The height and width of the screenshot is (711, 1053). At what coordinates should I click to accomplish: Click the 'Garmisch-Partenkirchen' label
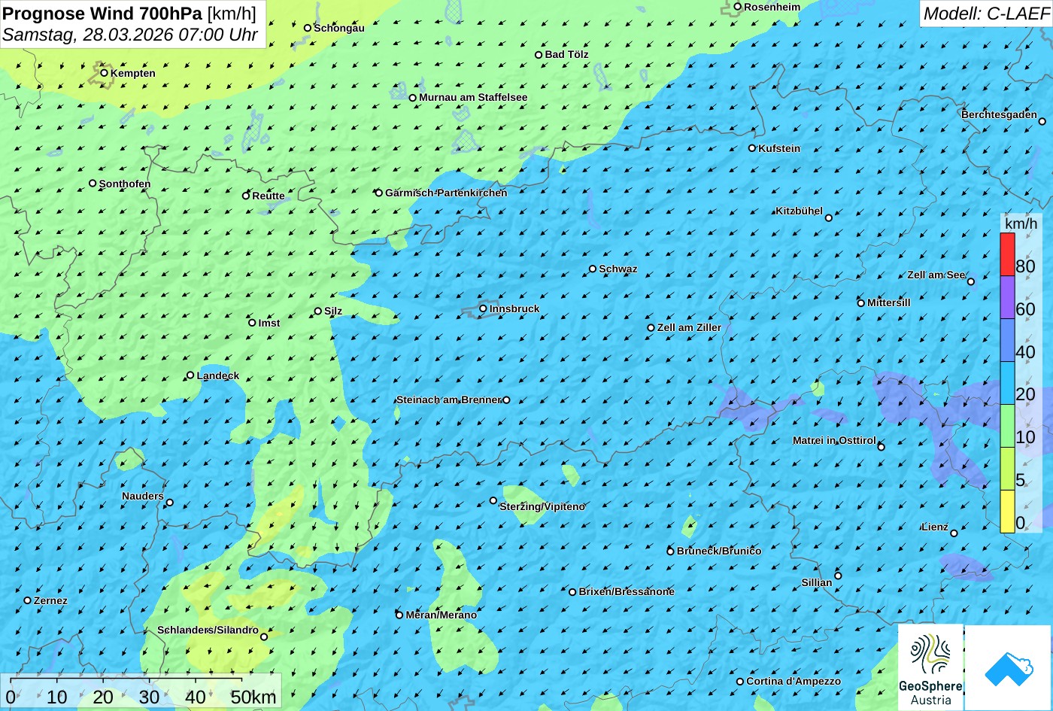[446, 193]
